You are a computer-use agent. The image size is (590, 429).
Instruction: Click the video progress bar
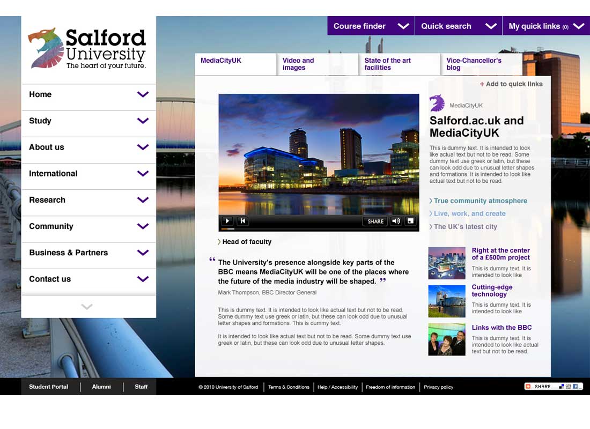coord(319,229)
